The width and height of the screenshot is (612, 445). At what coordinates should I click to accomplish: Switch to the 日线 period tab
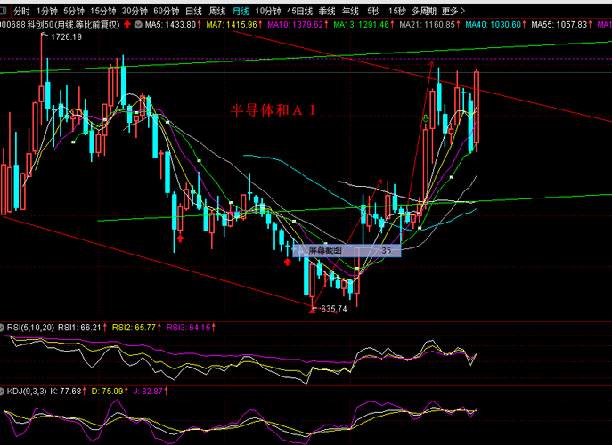[193, 11]
